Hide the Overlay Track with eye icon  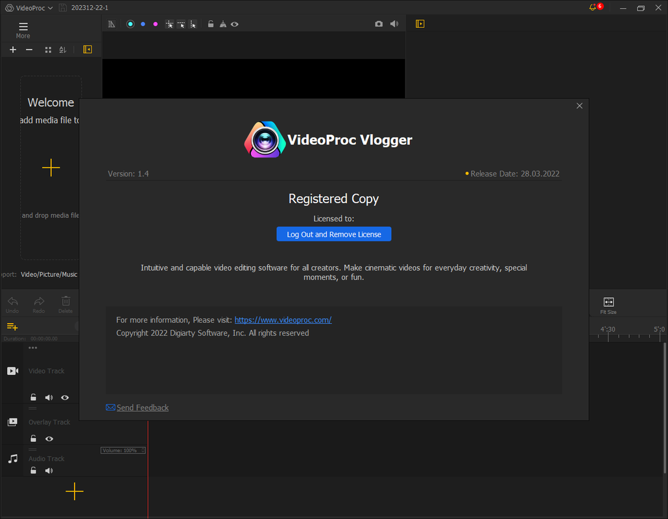(x=49, y=439)
